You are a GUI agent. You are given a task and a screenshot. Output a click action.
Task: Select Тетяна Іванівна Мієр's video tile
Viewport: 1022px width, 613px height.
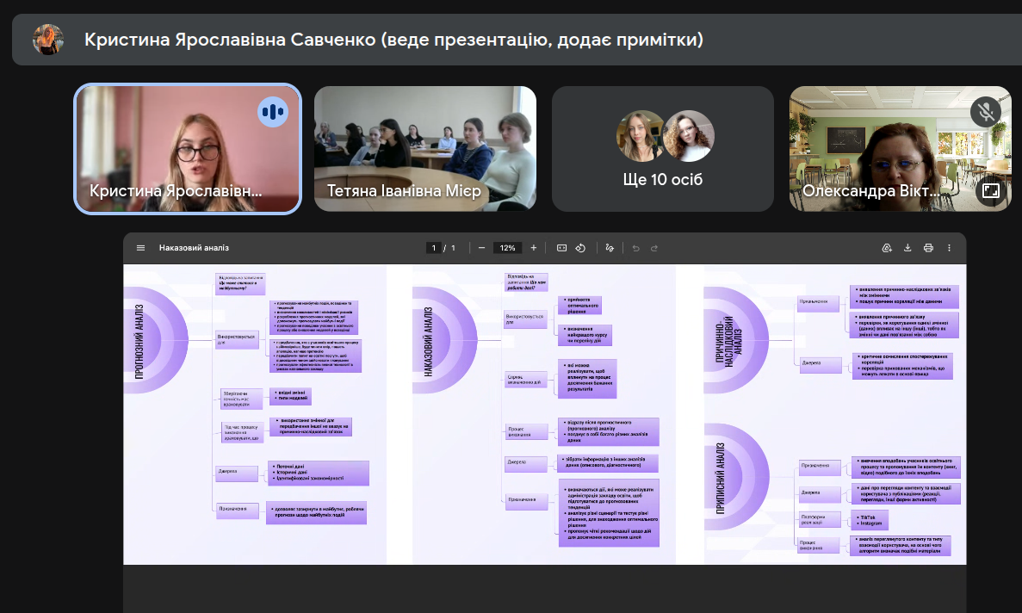(x=424, y=148)
